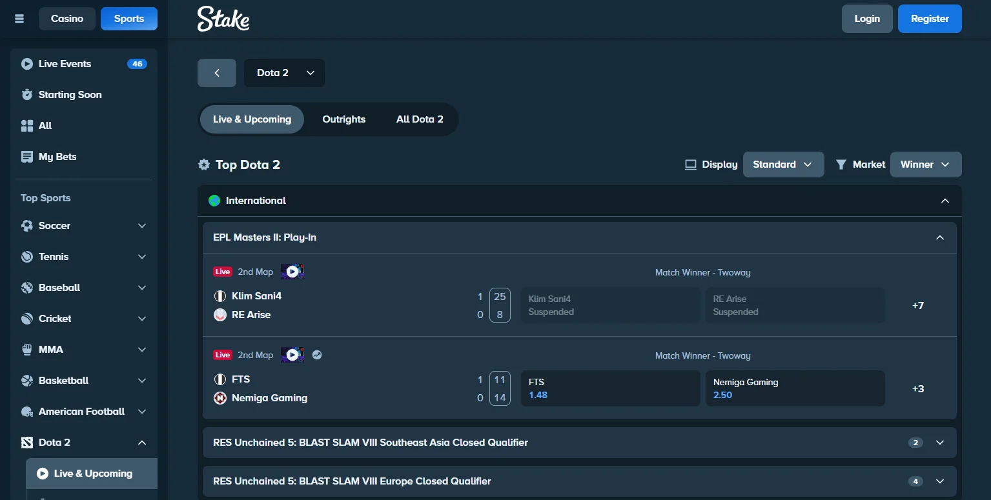Play the FTS vs Nemiga live stream
The height and width of the screenshot is (500, 991).
click(x=292, y=355)
